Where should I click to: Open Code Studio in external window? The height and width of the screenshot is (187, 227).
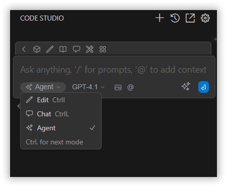click(190, 18)
